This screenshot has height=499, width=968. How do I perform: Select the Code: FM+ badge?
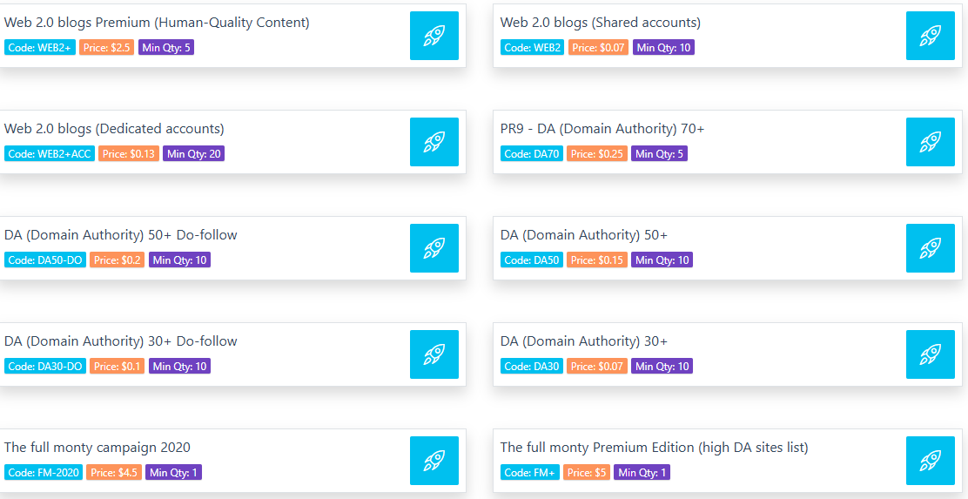(x=529, y=473)
